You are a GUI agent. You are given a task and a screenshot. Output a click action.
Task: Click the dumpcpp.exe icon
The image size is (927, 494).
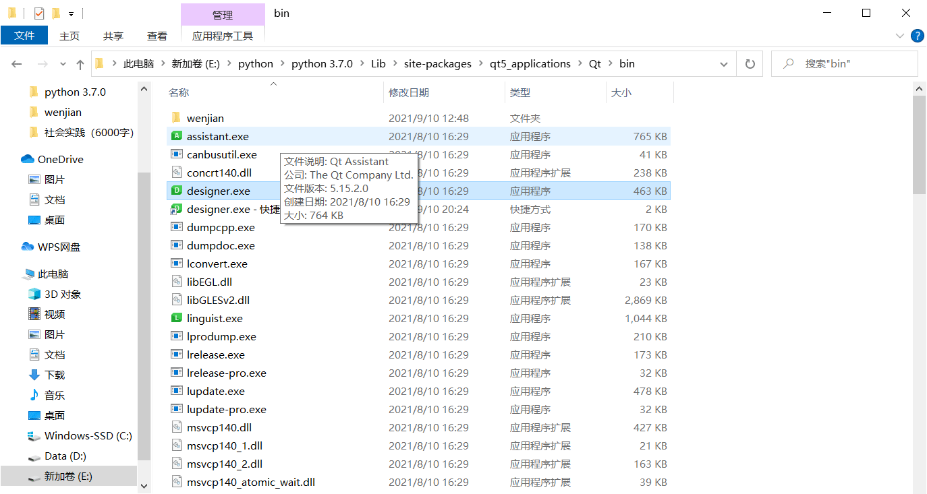(x=177, y=227)
